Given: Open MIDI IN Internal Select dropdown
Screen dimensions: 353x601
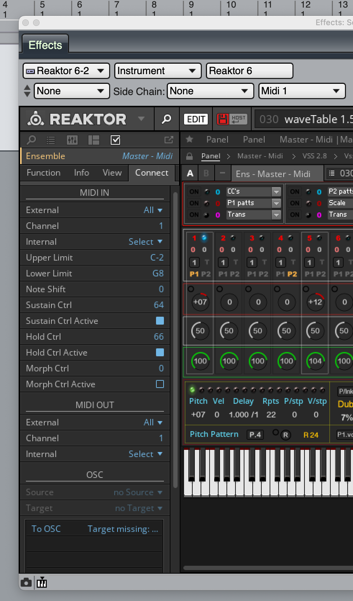Looking at the screenshot, I should click(146, 241).
